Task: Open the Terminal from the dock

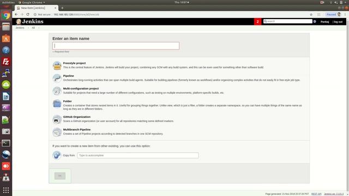Action: coord(6,143)
